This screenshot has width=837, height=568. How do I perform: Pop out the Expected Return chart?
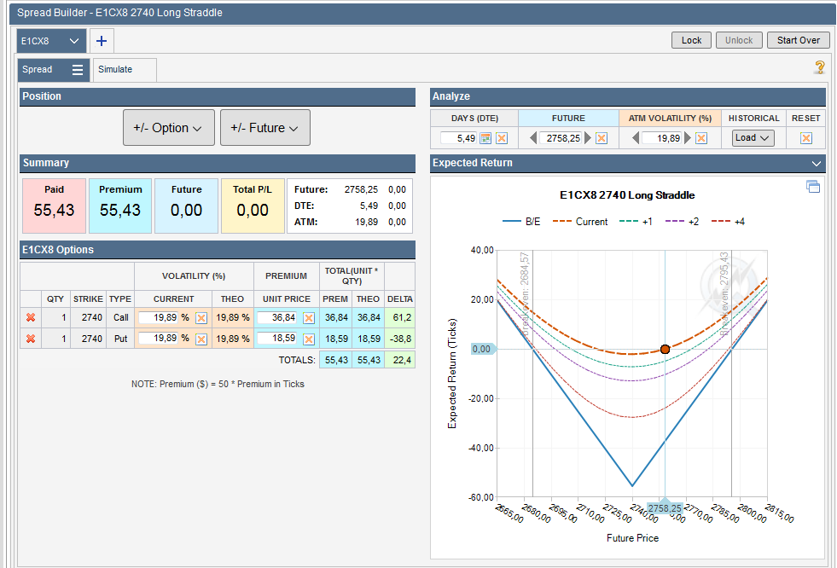[x=812, y=187]
